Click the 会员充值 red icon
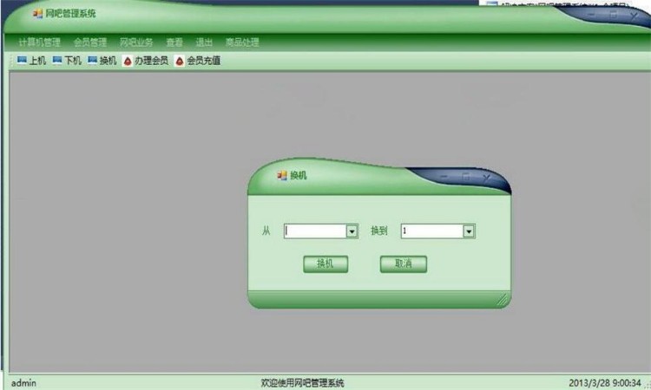The image size is (651, 390). (180, 61)
